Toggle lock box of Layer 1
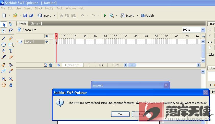The height and width of the screenshot is (124, 215). 51,42
